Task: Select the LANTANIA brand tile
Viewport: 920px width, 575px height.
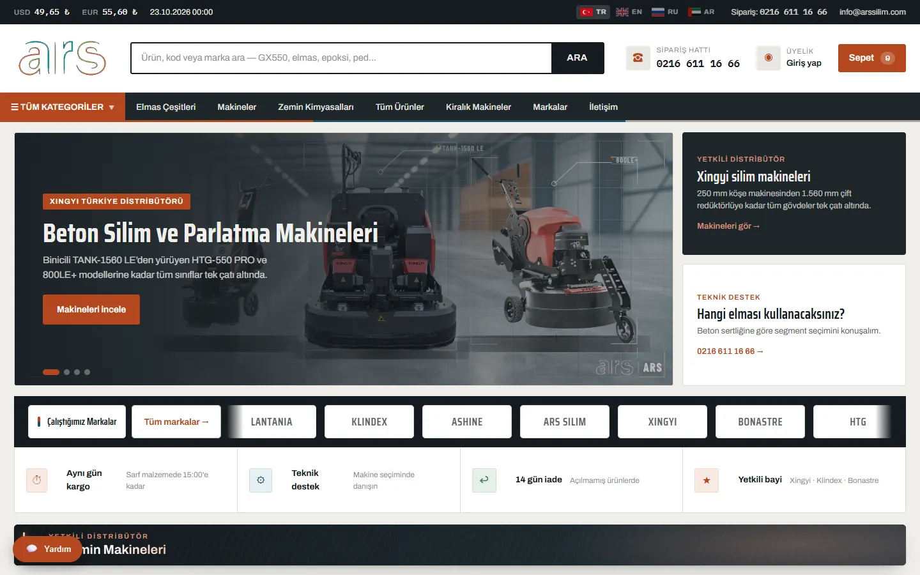Action: (272, 422)
